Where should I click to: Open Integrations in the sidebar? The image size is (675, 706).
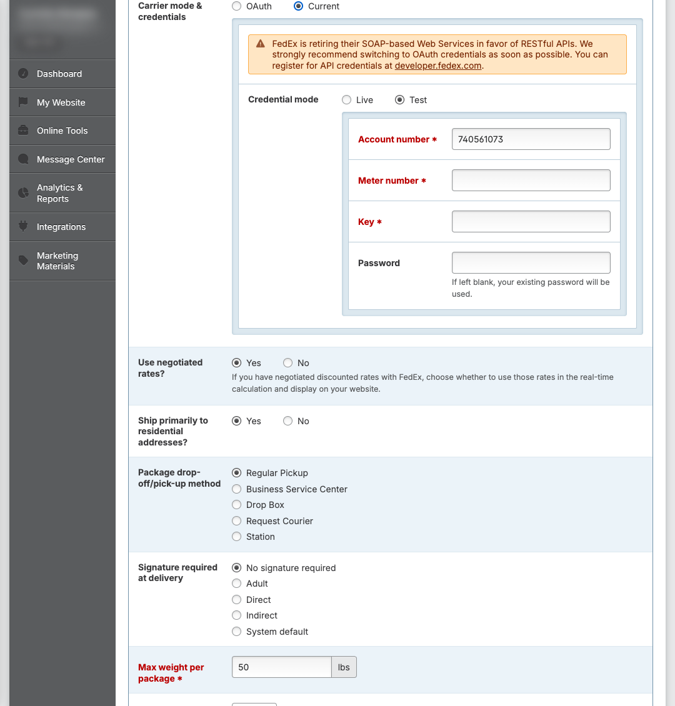click(62, 227)
